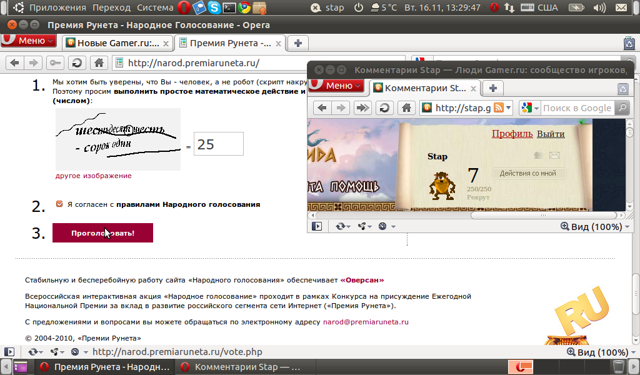
Task: Open the Профиль link
Action: pos(512,134)
